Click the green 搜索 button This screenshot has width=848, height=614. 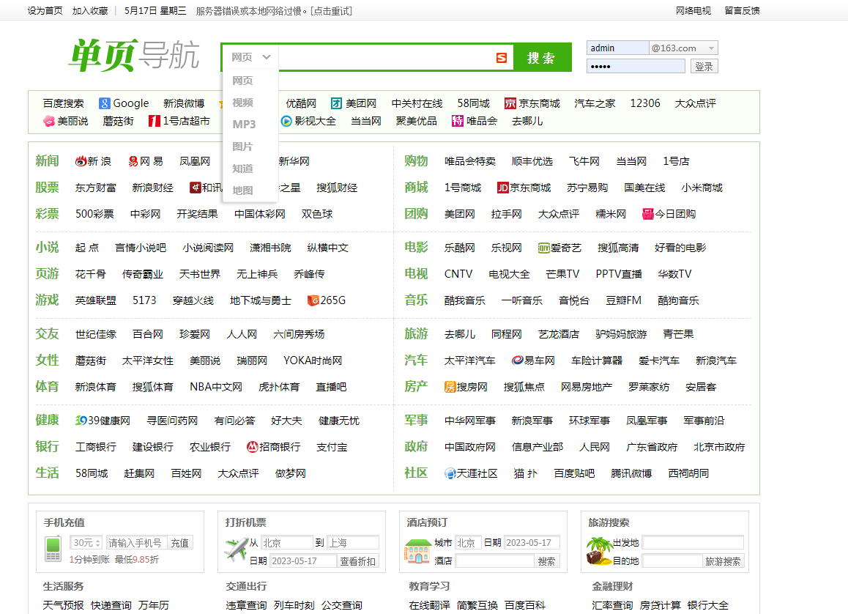[541, 57]
